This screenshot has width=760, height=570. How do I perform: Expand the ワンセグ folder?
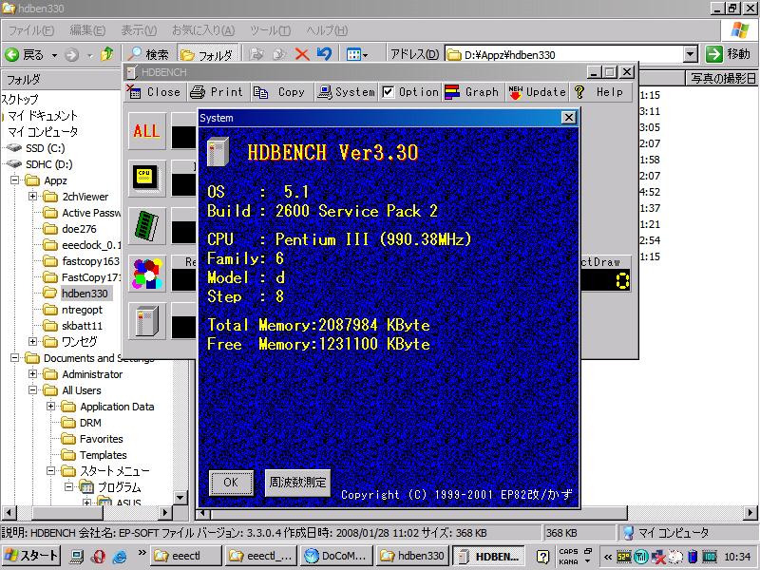(33, 342)
